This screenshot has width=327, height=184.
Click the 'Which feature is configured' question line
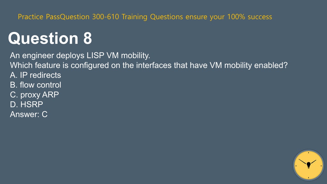149,65
